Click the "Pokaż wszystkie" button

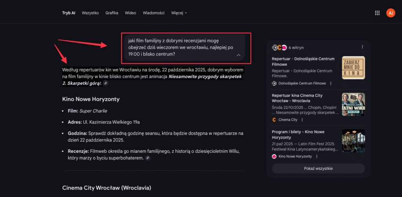(318, 168)
